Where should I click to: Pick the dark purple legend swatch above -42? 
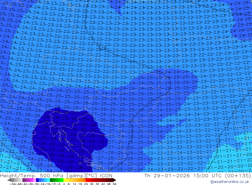tap(24, 180)
